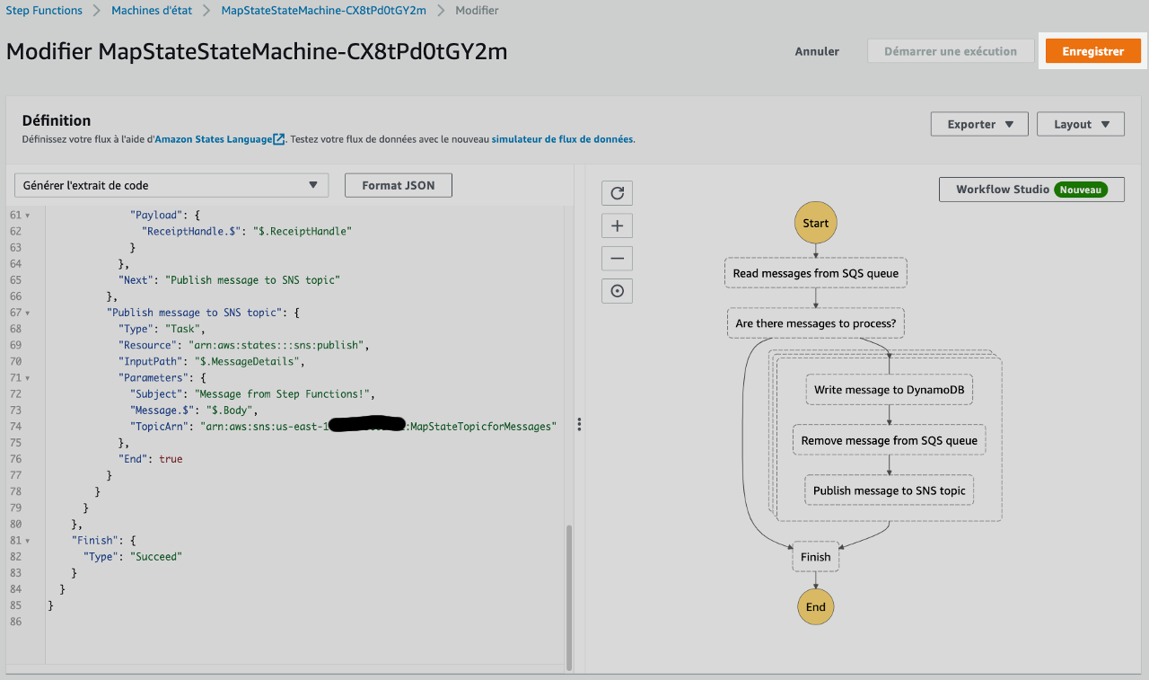Click the Format JSON button
This screenshot has width=1149, height=680.
coord(399,185)
